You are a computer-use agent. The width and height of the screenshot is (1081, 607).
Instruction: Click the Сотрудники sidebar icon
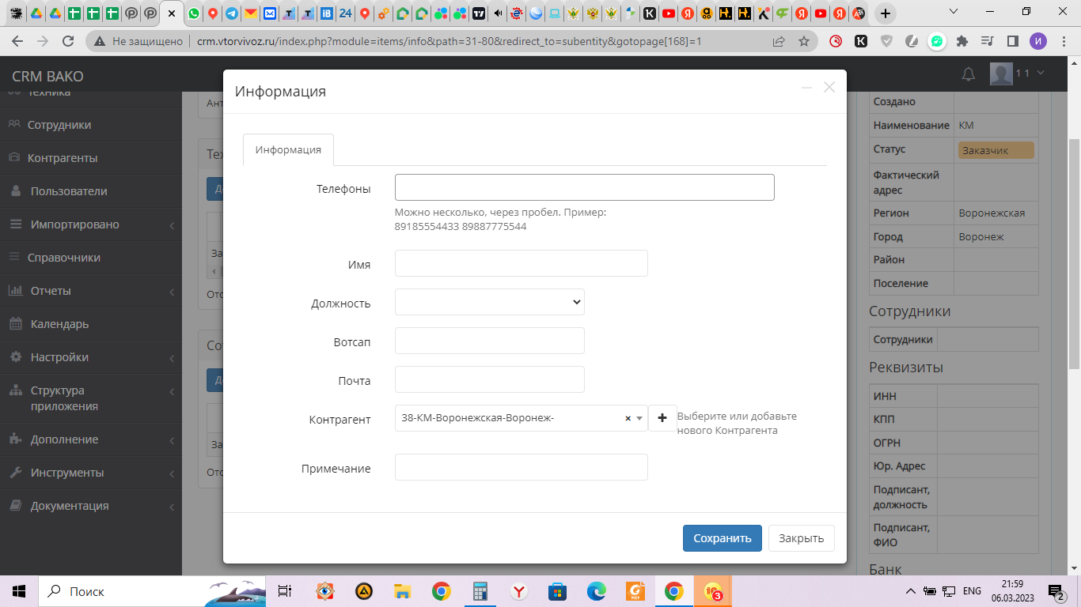14,125
